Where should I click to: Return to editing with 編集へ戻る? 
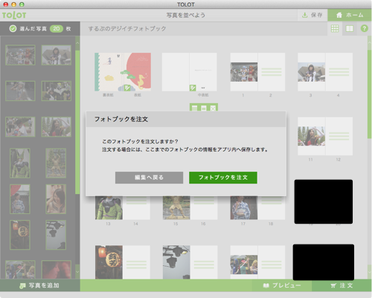pos(149,178)
